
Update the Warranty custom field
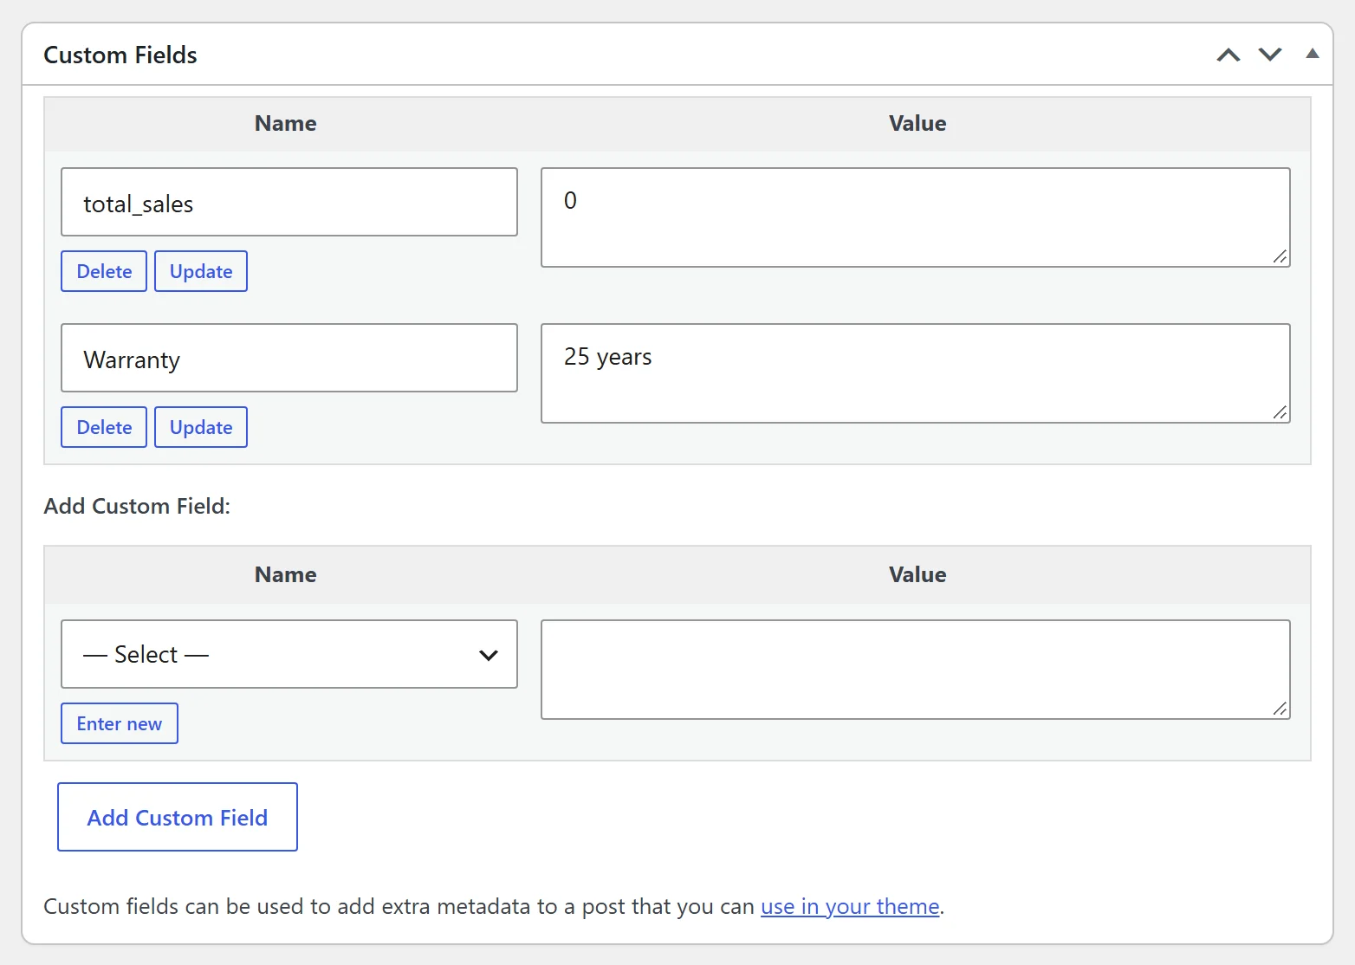201,427
